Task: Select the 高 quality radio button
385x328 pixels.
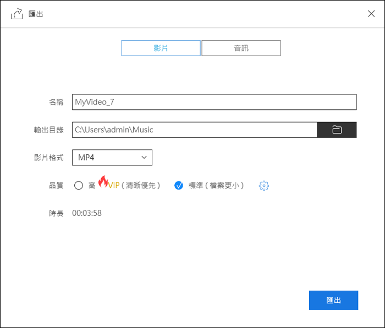Action: [x=79, y=186]
